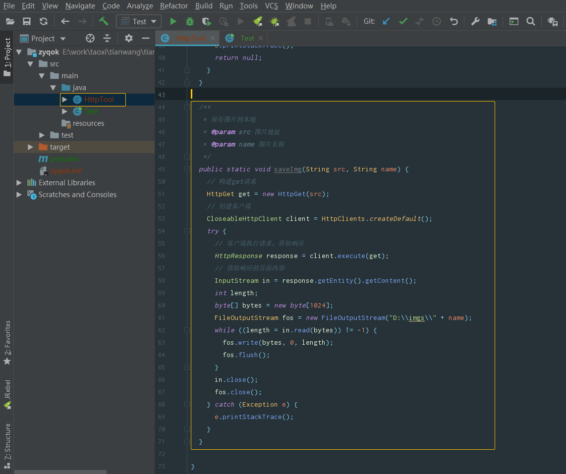Open project settings wrench icon
Screen dimensions: 566x474
tap(475, 21)
